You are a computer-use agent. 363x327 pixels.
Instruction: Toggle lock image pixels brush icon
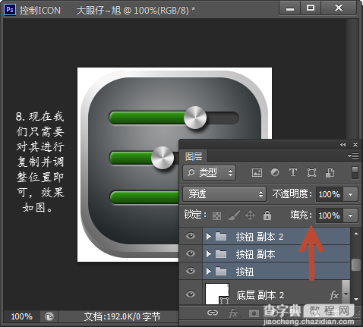(234, 215)
